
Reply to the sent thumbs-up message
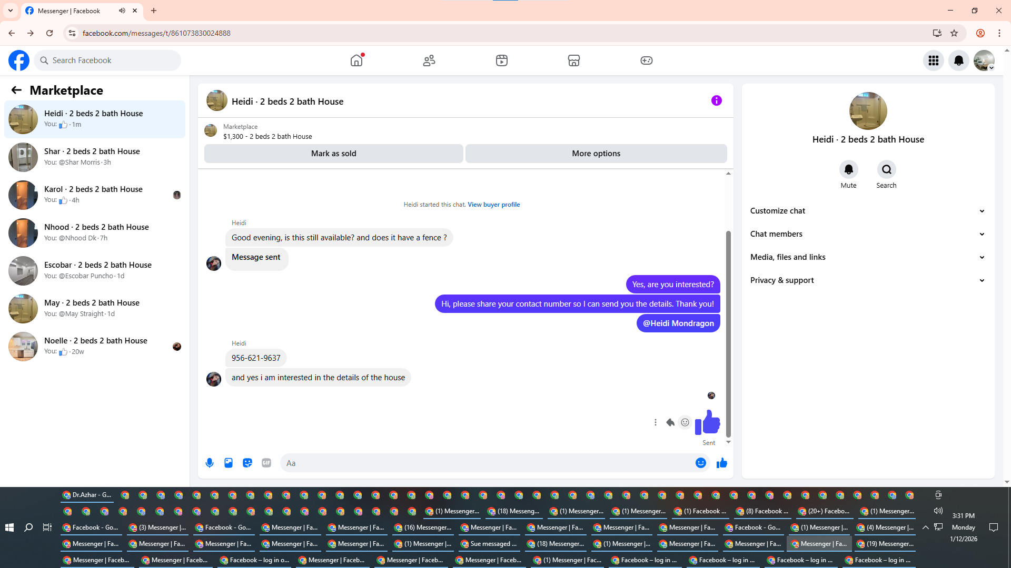[x=670, y=422]
